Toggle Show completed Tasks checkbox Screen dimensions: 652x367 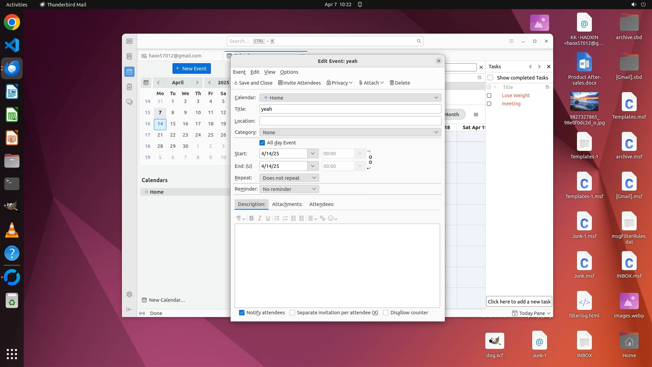pyautogui.click(x=490, y=78)
